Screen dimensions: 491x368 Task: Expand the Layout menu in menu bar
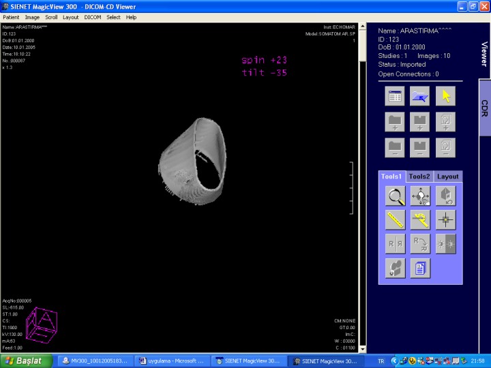coord(71,17)
